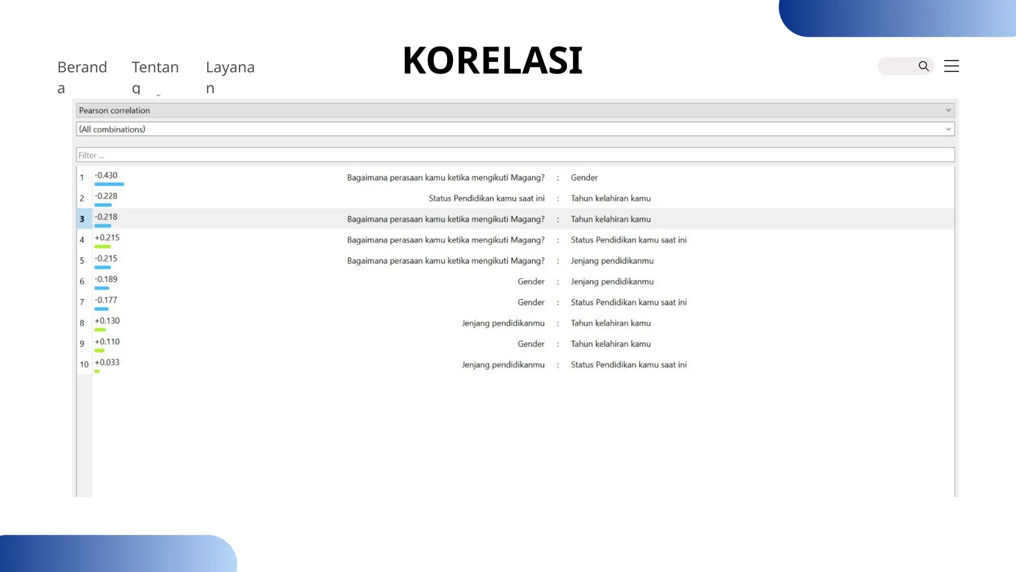
Task: Click the green bar under +0.130
Action: click(x=100, y=330)
